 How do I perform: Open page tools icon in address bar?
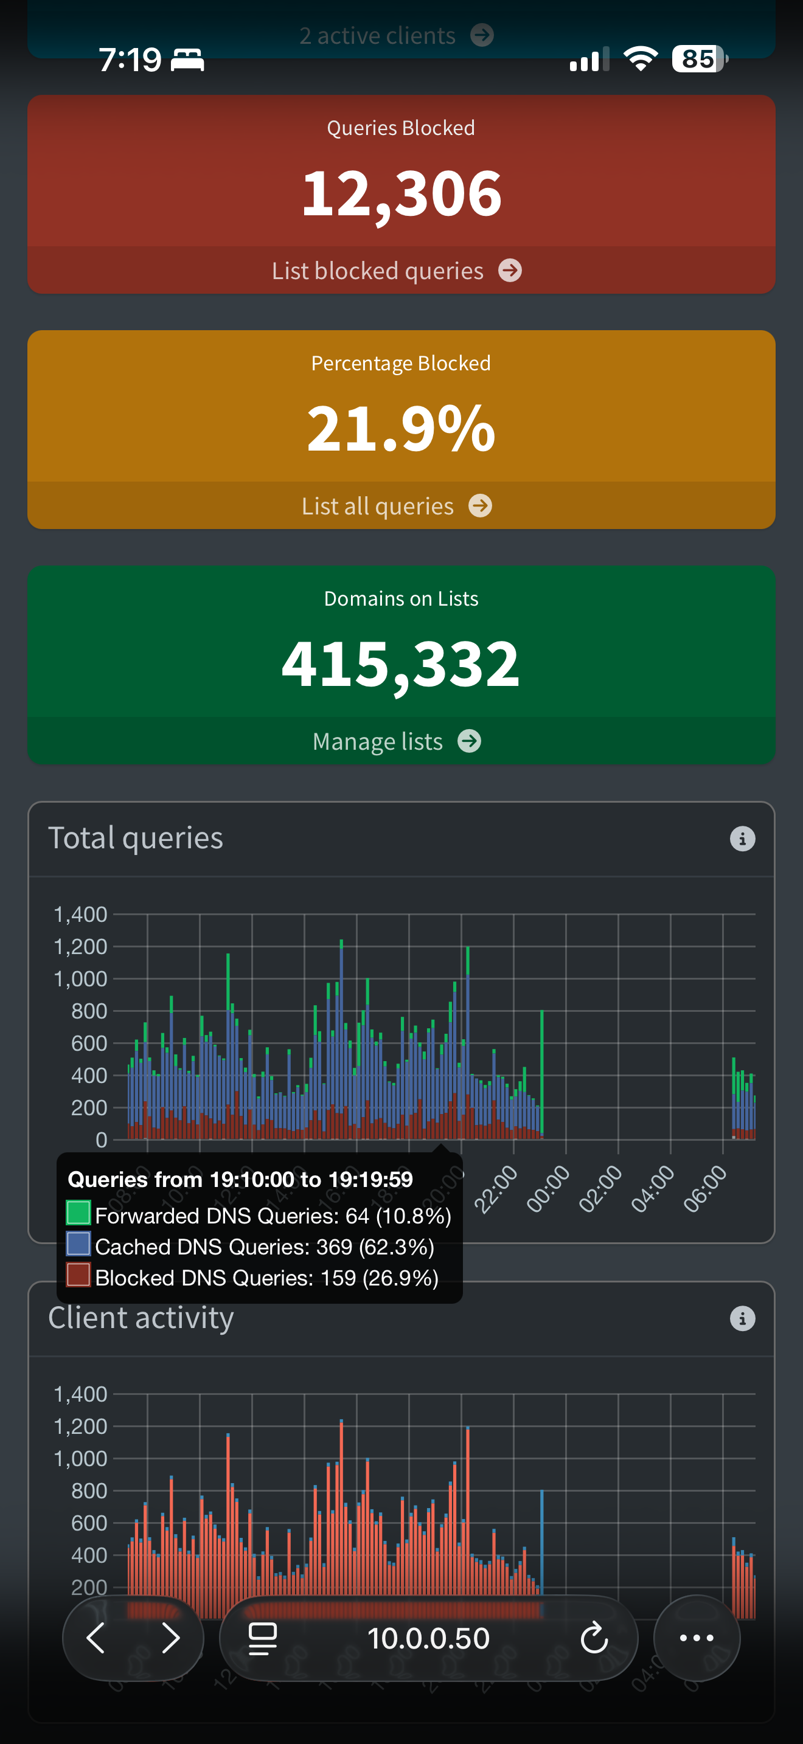[263, 1638]
